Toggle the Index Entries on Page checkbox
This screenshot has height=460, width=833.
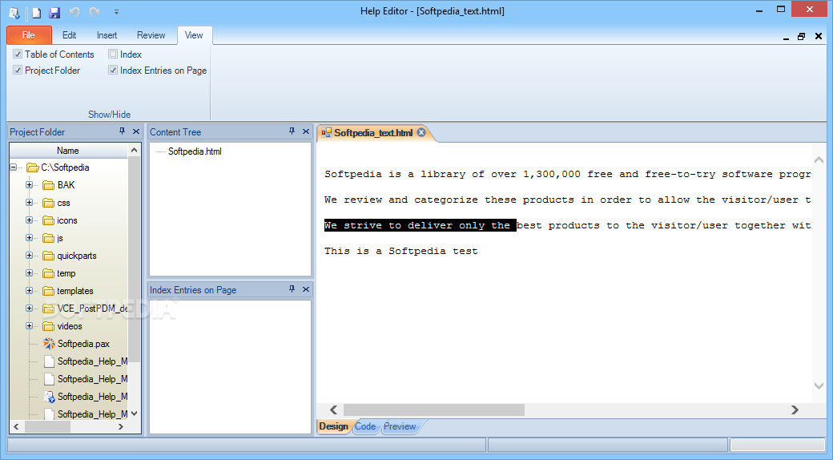pos(113,70)
